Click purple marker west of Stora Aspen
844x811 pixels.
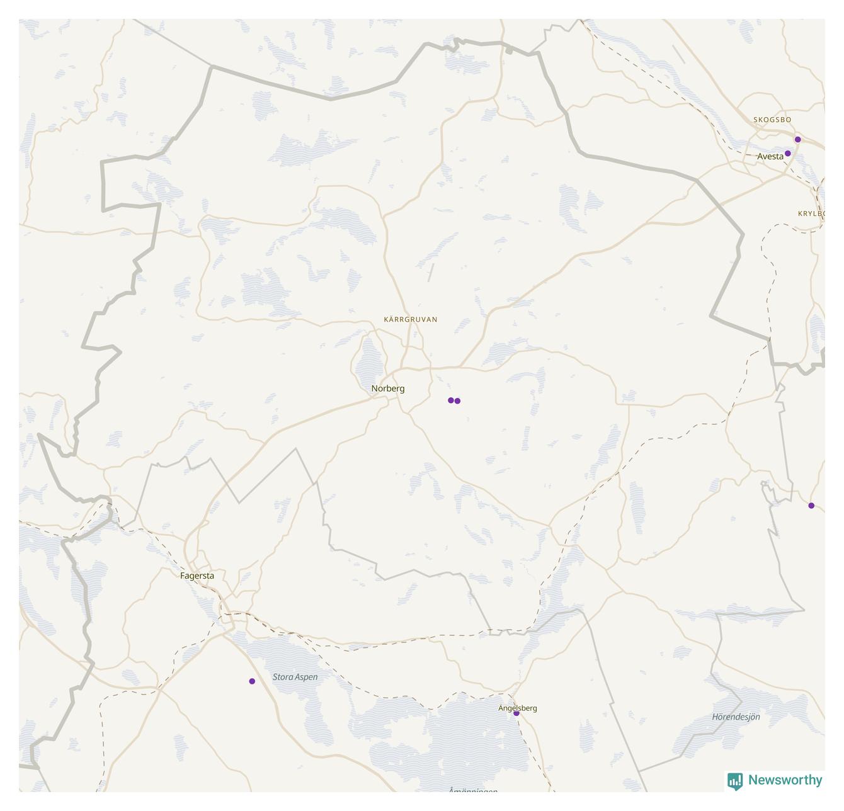252,681
